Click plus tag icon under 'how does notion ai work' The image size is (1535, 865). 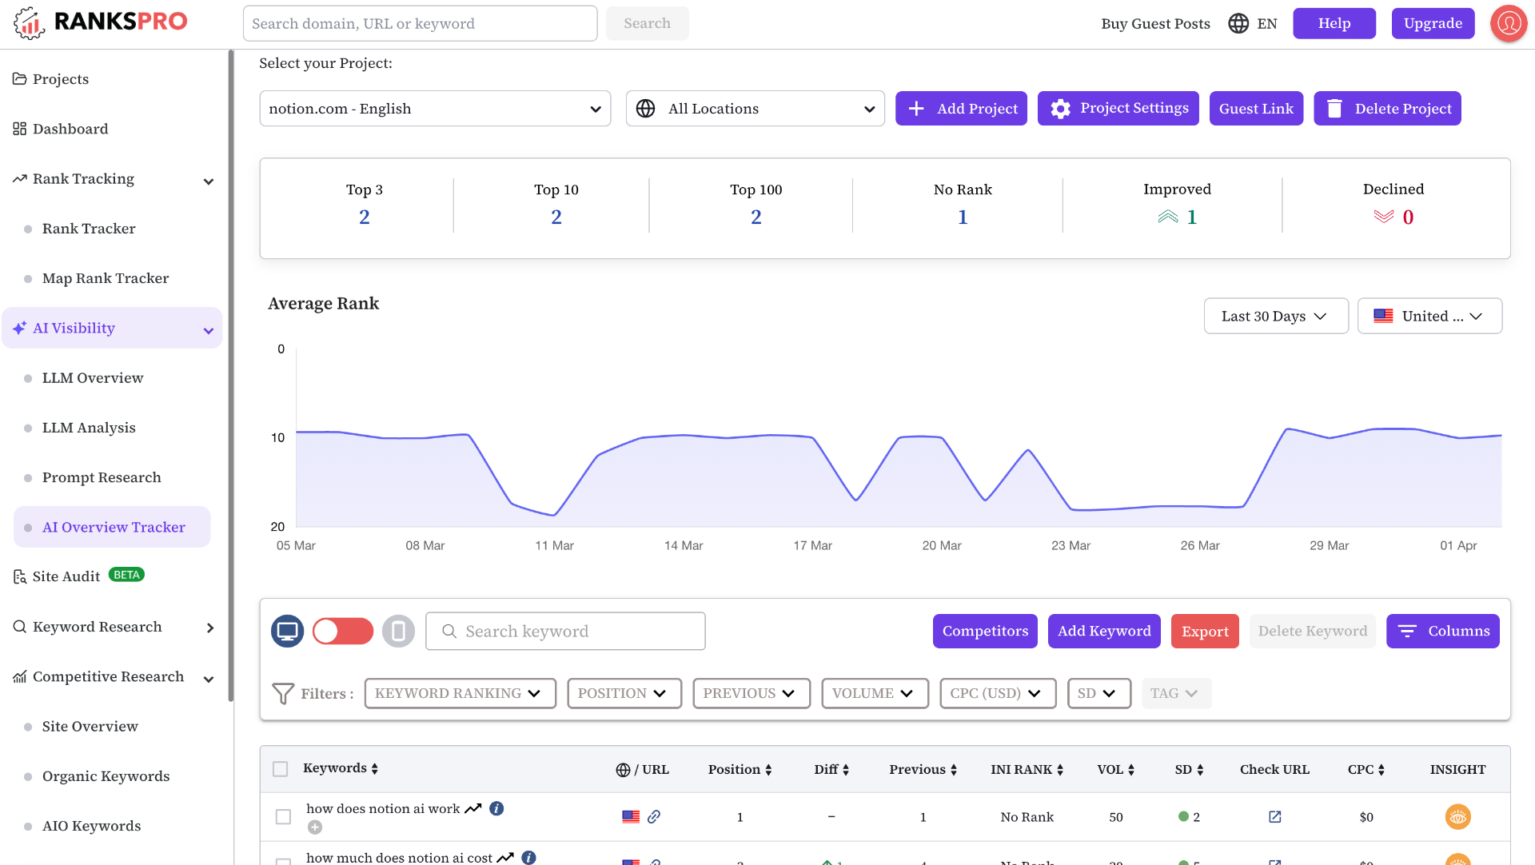[315, 827]
